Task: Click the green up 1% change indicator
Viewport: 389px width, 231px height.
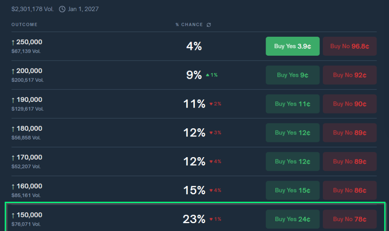Action: [x=211, y=75]
